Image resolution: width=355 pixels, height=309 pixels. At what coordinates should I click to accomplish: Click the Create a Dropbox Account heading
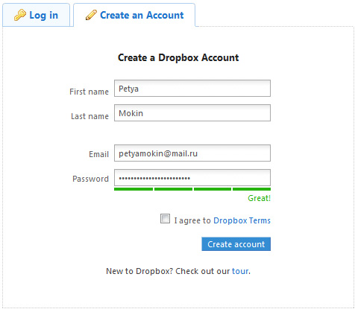click(x=178, y=57)
